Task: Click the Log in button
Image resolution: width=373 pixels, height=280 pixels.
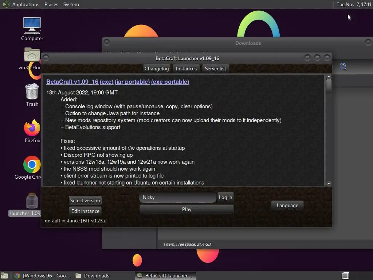Action: [x=225, y=197]
